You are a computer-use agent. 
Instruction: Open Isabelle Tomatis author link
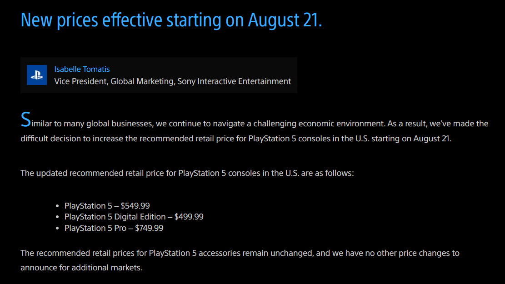(82, 69)
